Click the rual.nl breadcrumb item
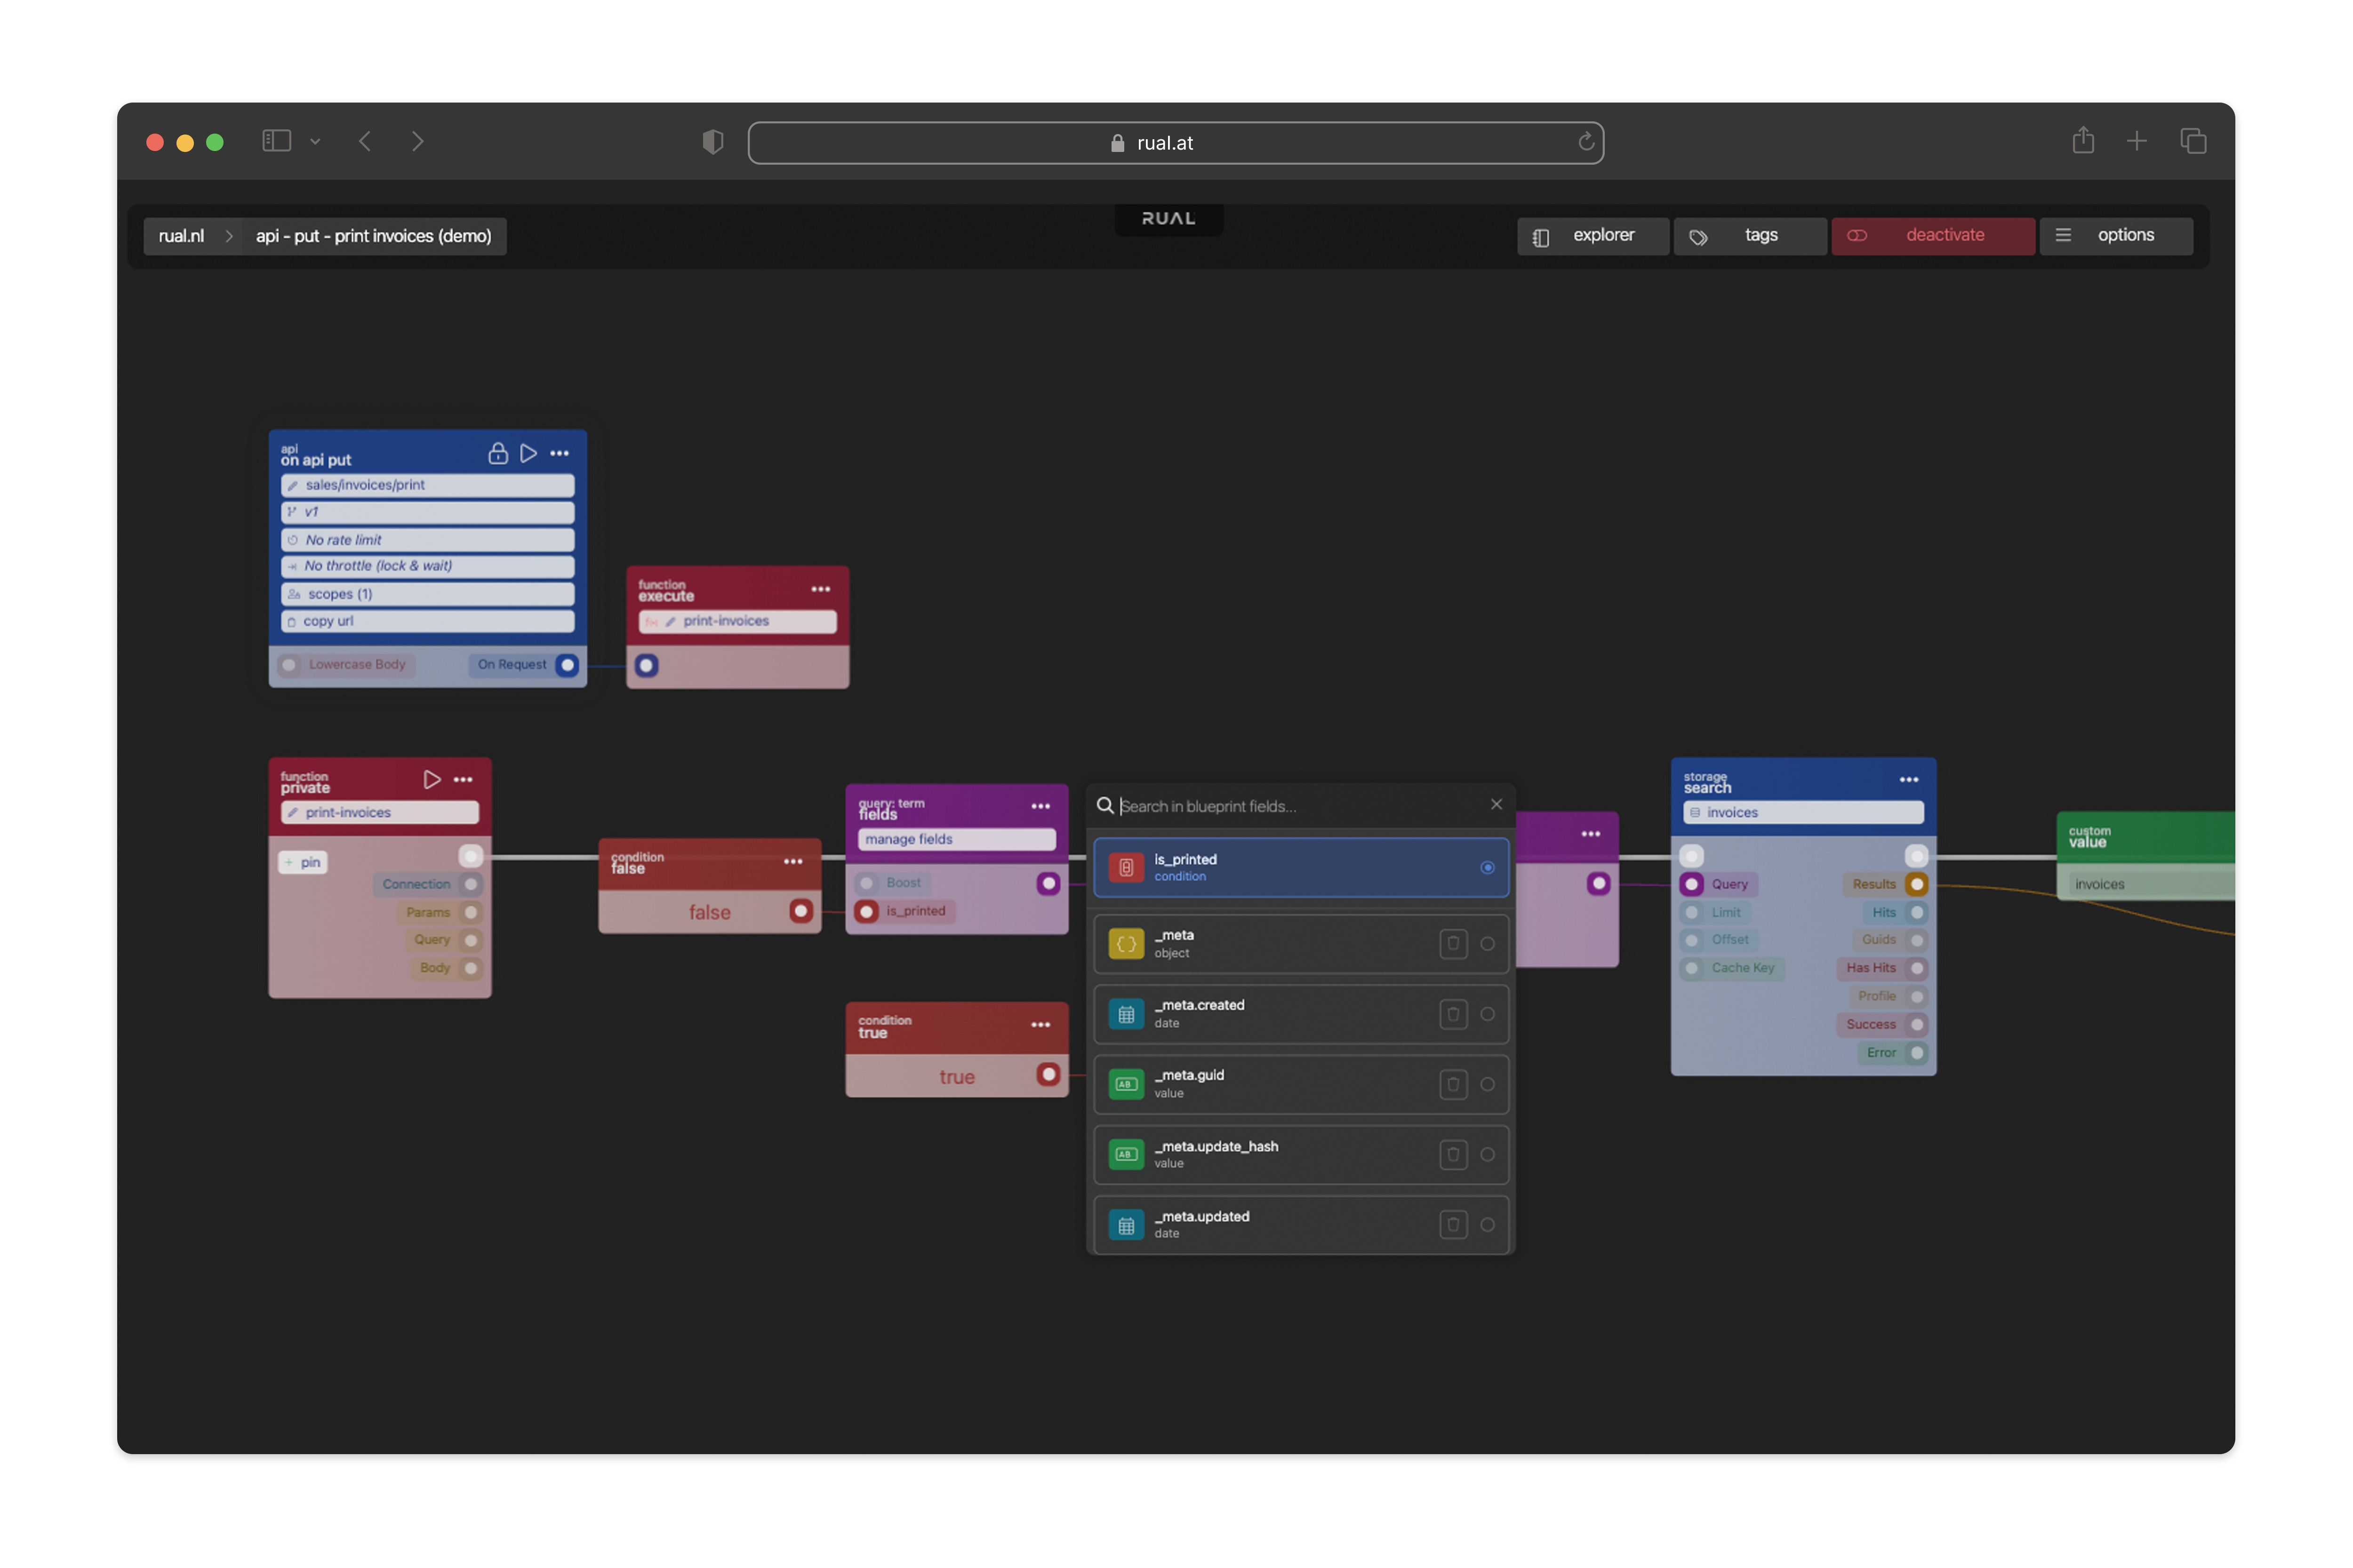 click(x=182, y=235)
